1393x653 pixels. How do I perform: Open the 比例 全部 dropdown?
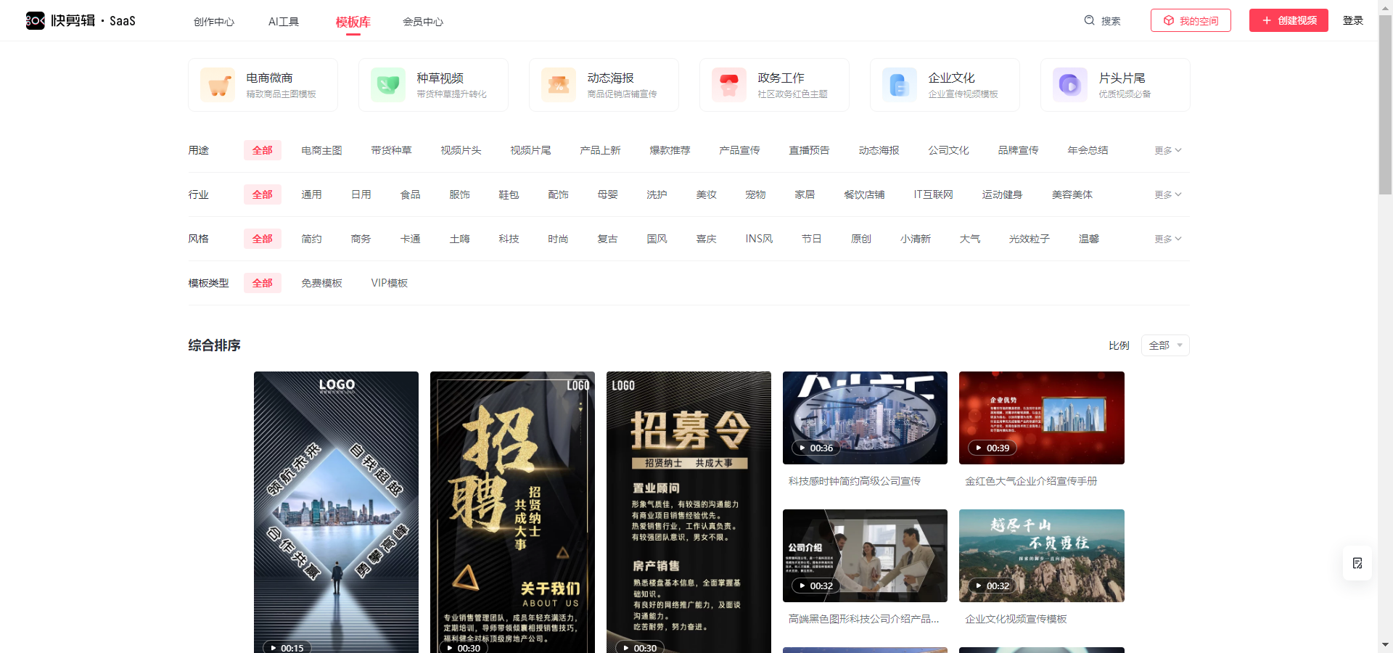click(x=1165, y=345)
